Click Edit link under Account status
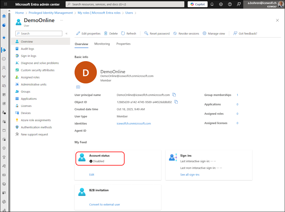The image size is (285, 212). [x=91, y=175]
